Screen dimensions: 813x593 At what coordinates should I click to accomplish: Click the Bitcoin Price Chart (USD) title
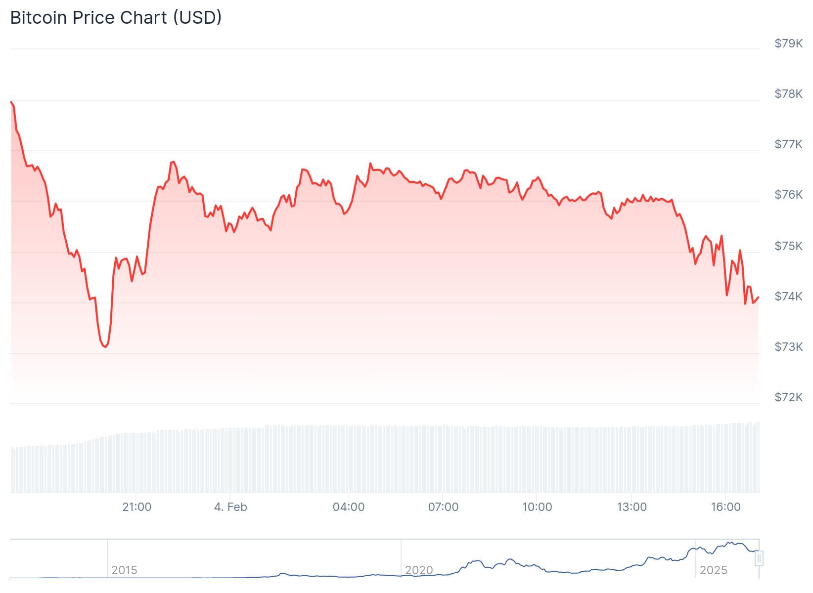coord(116,17)
